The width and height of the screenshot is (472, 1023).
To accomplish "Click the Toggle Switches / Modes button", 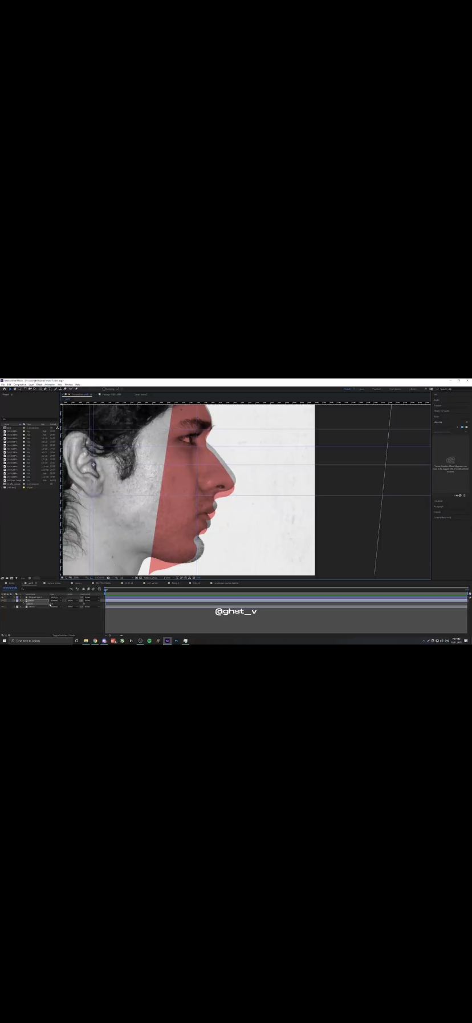I will (x=64, y=635).
